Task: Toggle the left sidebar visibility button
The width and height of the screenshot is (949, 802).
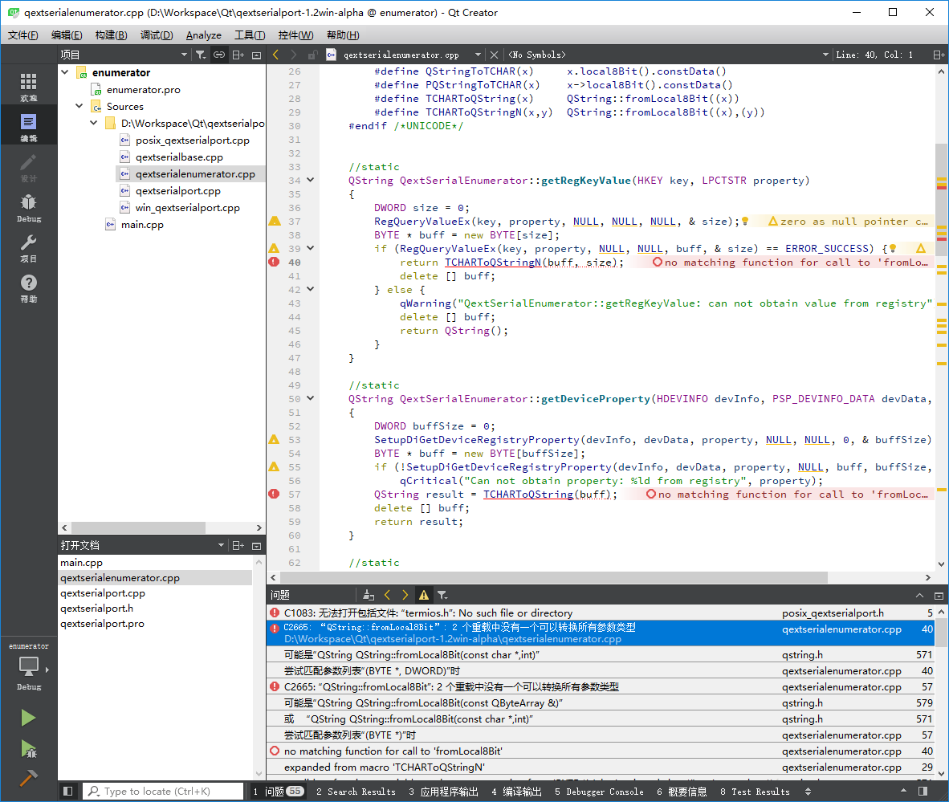Action: point(68,792)
